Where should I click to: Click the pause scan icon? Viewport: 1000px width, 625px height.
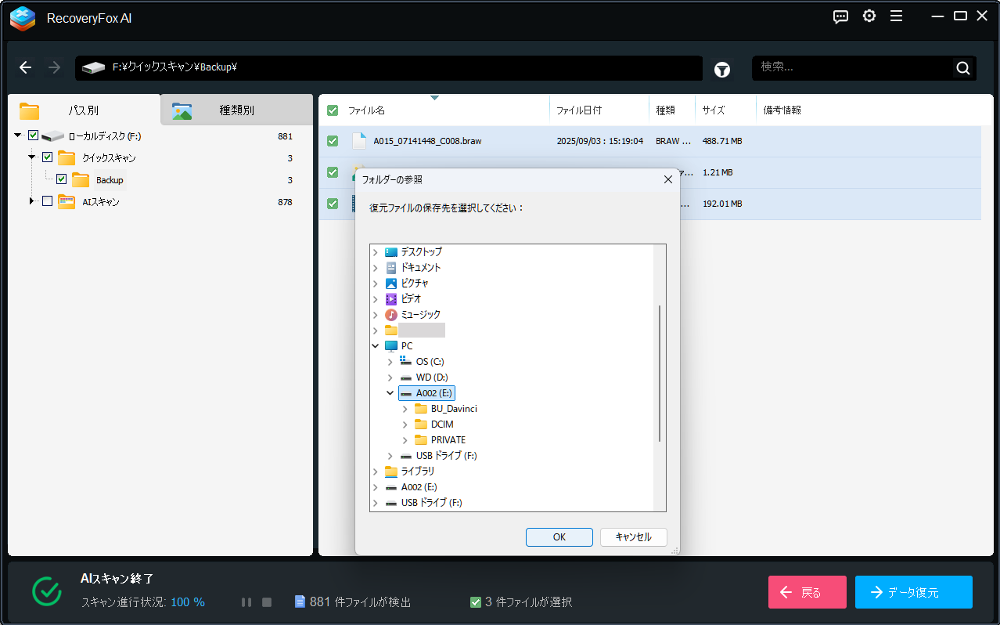click(x=246, y=602)
